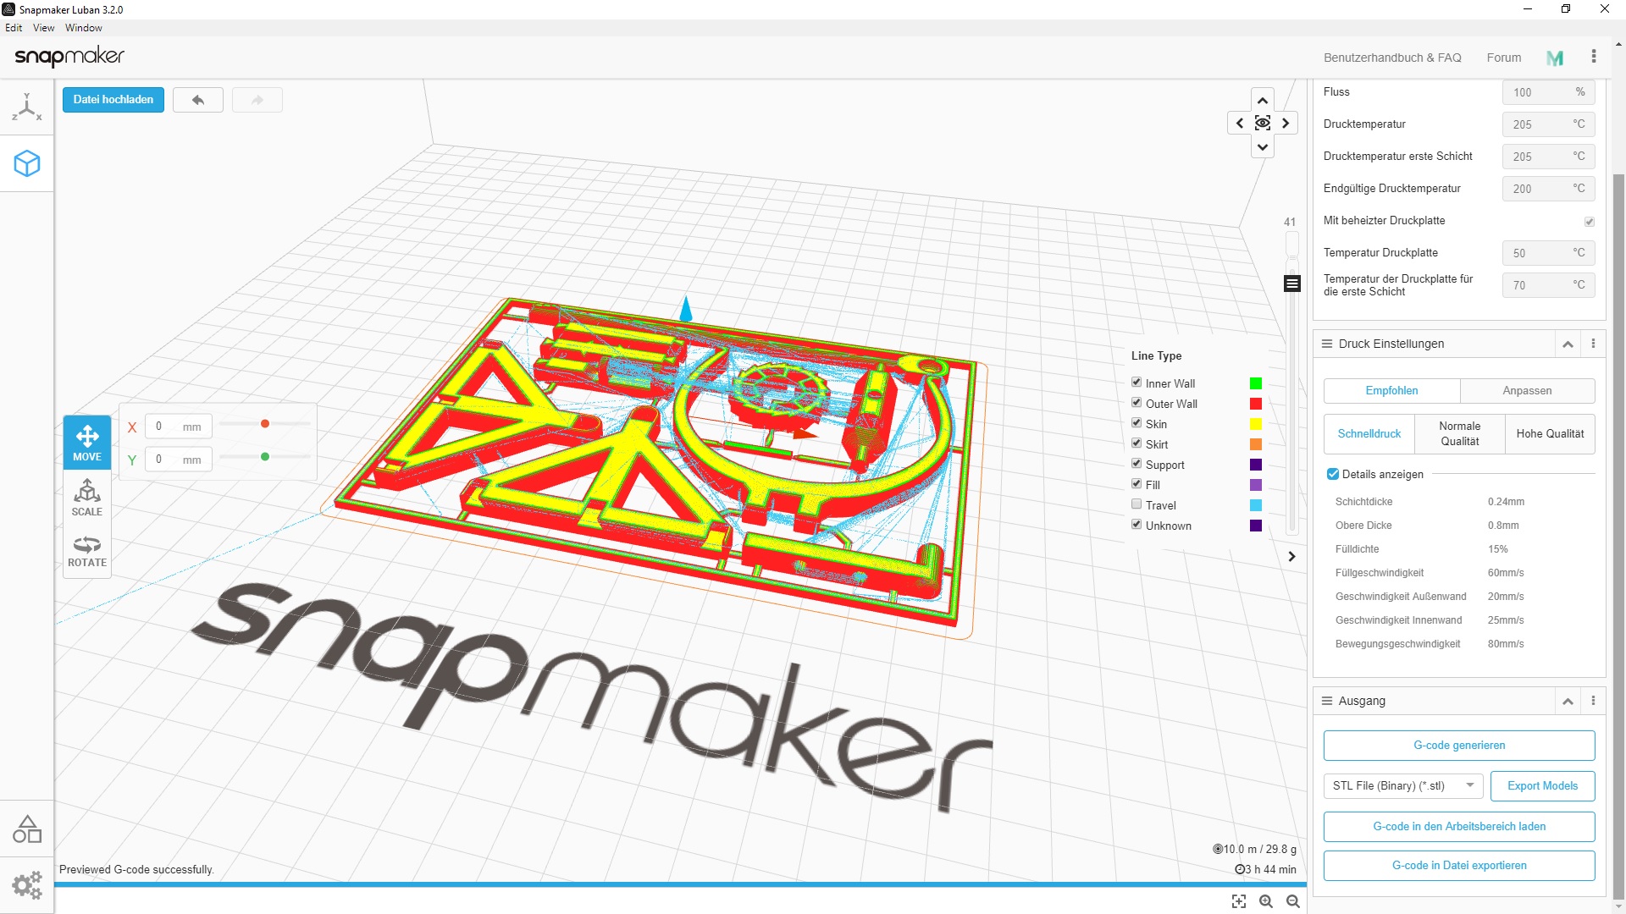Open the Forum link
The image size is (1626, 914).
pyautogui.click(x=1504, y=58)
